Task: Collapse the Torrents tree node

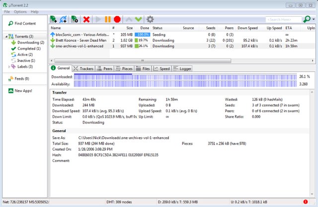Action: [5, 37]
